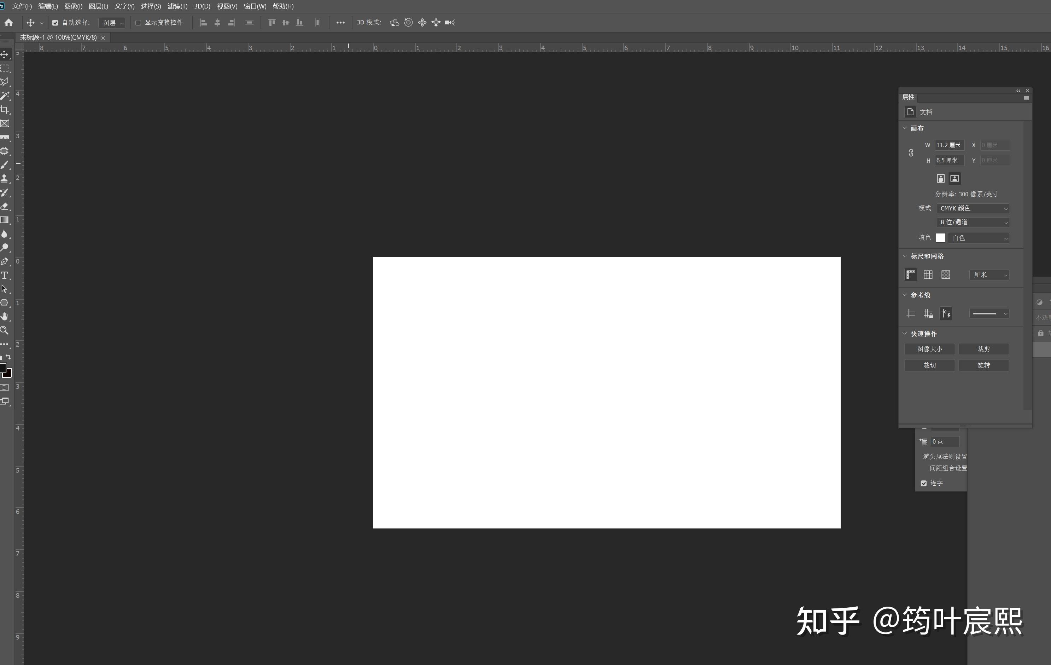The height and width of the screenshot is (665, 1051).
Task: Collapse the 快速操作 section
Action: pos(905,334)
